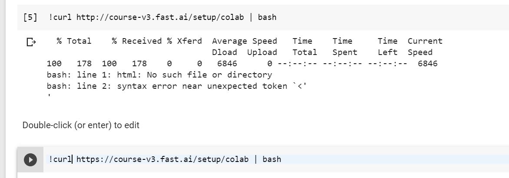Click the '% Total' output column header
Viewport: 509px width, 178px height.
coord(74,41)
